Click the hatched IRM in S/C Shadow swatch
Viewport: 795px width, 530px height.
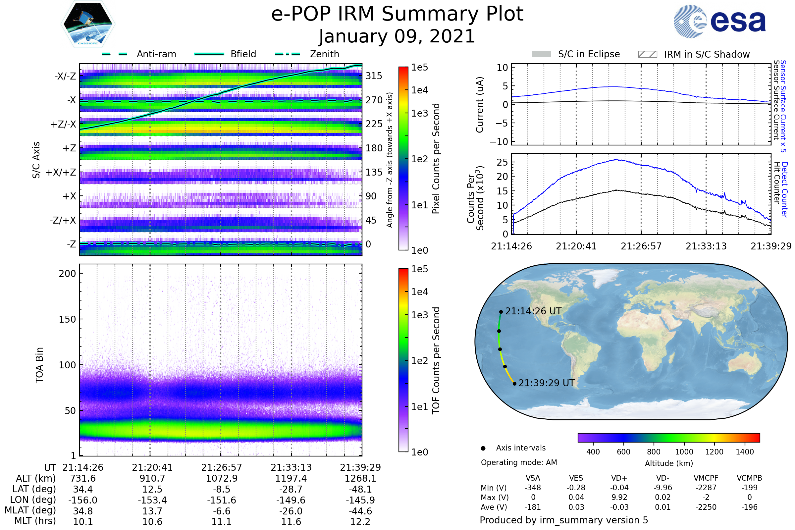[x=648, y=54]
